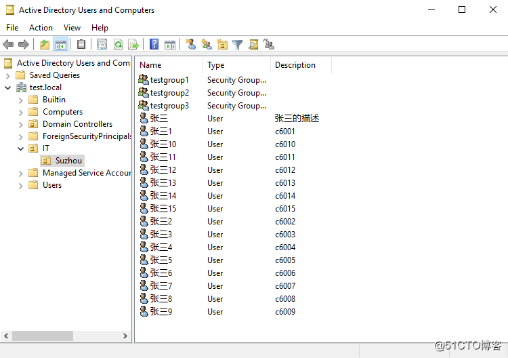The height and width of the screenshot is (358, 508).
Task: Go forward with the toolbar Forward arrow
Action: (23, 44)
